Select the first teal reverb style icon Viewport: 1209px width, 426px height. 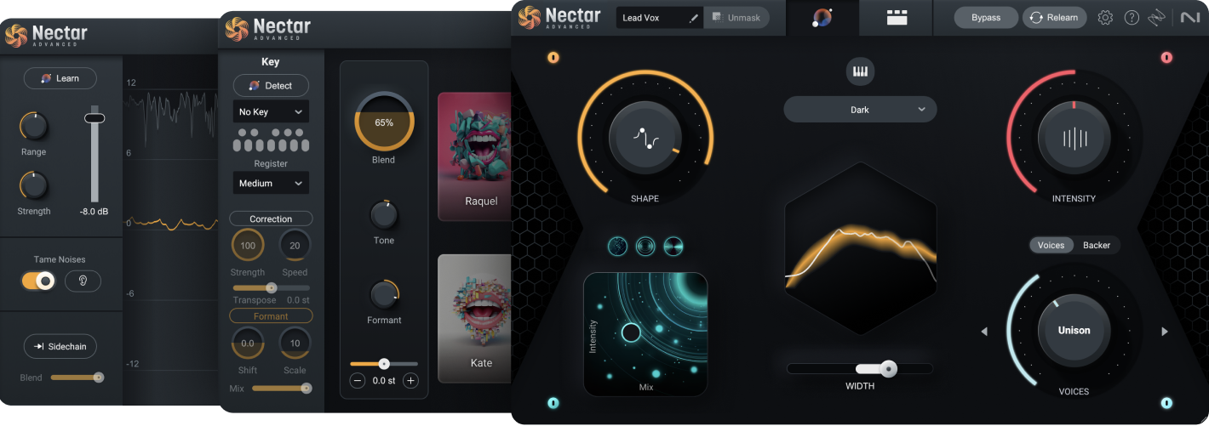(618, 247)
